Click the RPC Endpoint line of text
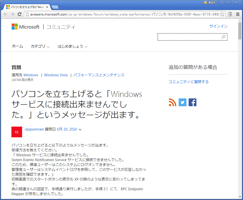 pos(77,189)
